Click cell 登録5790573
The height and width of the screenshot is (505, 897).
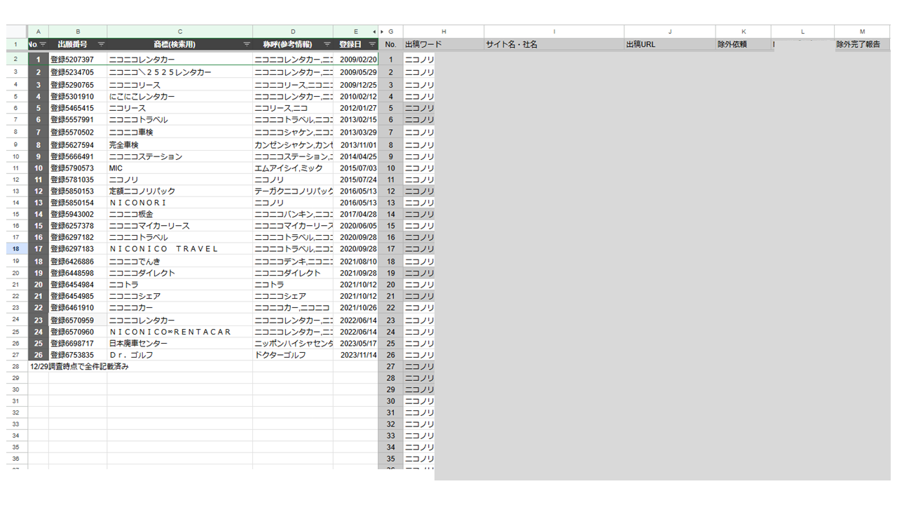[78, 168]
